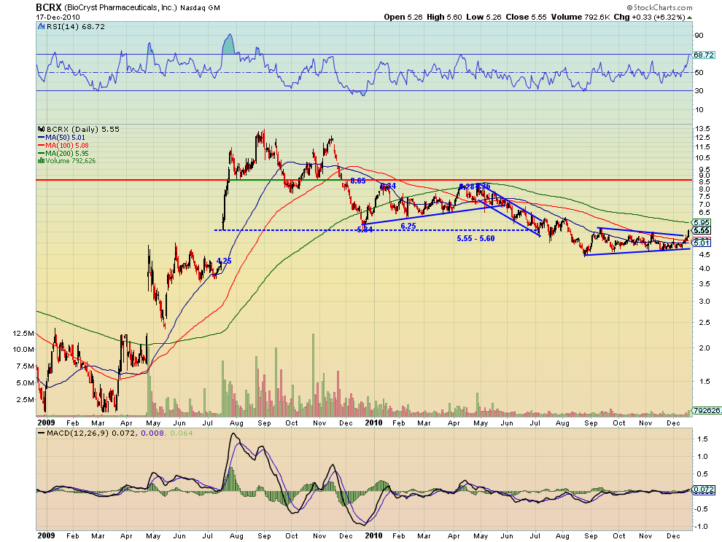The height and width of the screenshot is (542, 722).
Task: Click the 68.72 RSI value tag
Action: tap(704, 55)
